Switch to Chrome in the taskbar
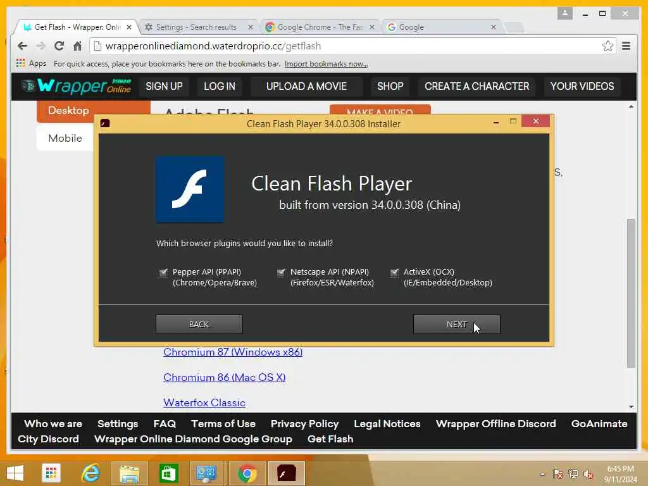Image resolution: width=648 pixels, height=486 pixels. [x=247, y=473]
